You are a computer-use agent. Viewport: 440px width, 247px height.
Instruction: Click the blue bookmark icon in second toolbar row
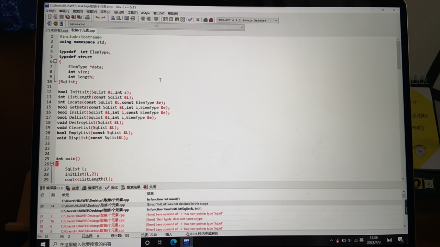pyautogui.click(x=61, y=24)
